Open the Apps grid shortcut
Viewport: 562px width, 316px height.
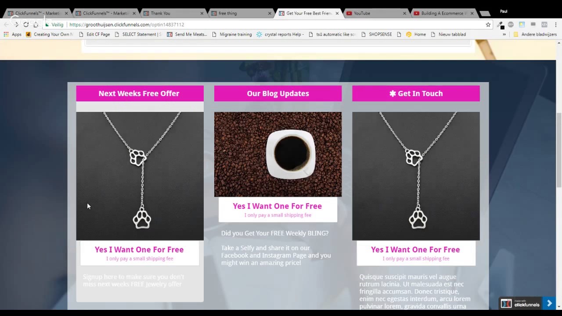tap(13, 34)
